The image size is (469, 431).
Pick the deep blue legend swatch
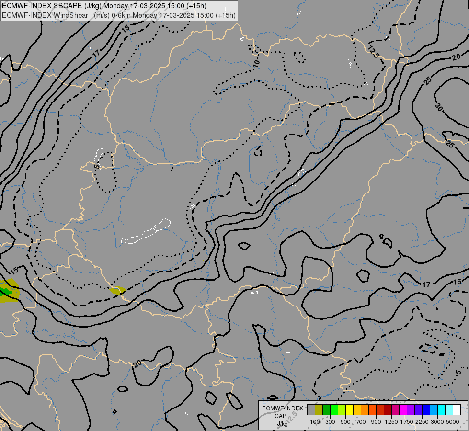pos(426,409)
